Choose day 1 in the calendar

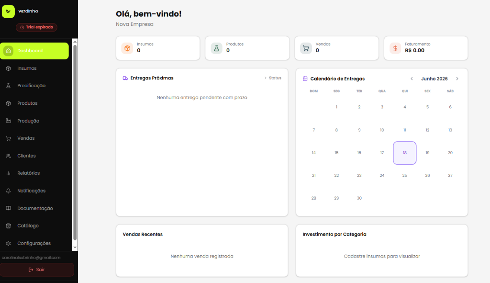336,107
